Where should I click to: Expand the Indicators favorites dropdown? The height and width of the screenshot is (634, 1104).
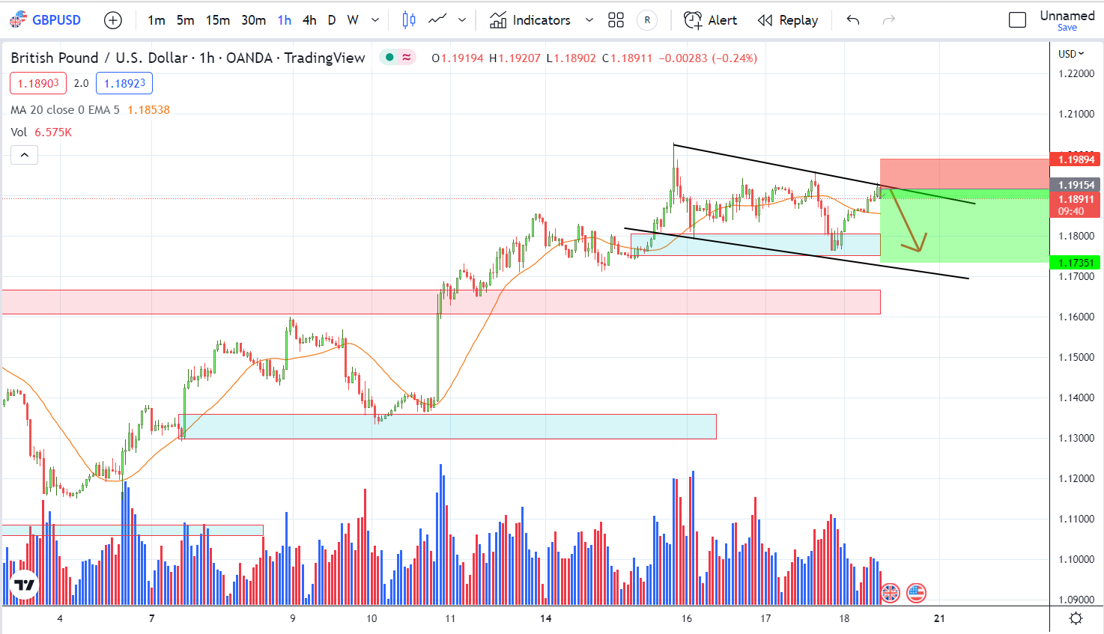pos(589,20)
